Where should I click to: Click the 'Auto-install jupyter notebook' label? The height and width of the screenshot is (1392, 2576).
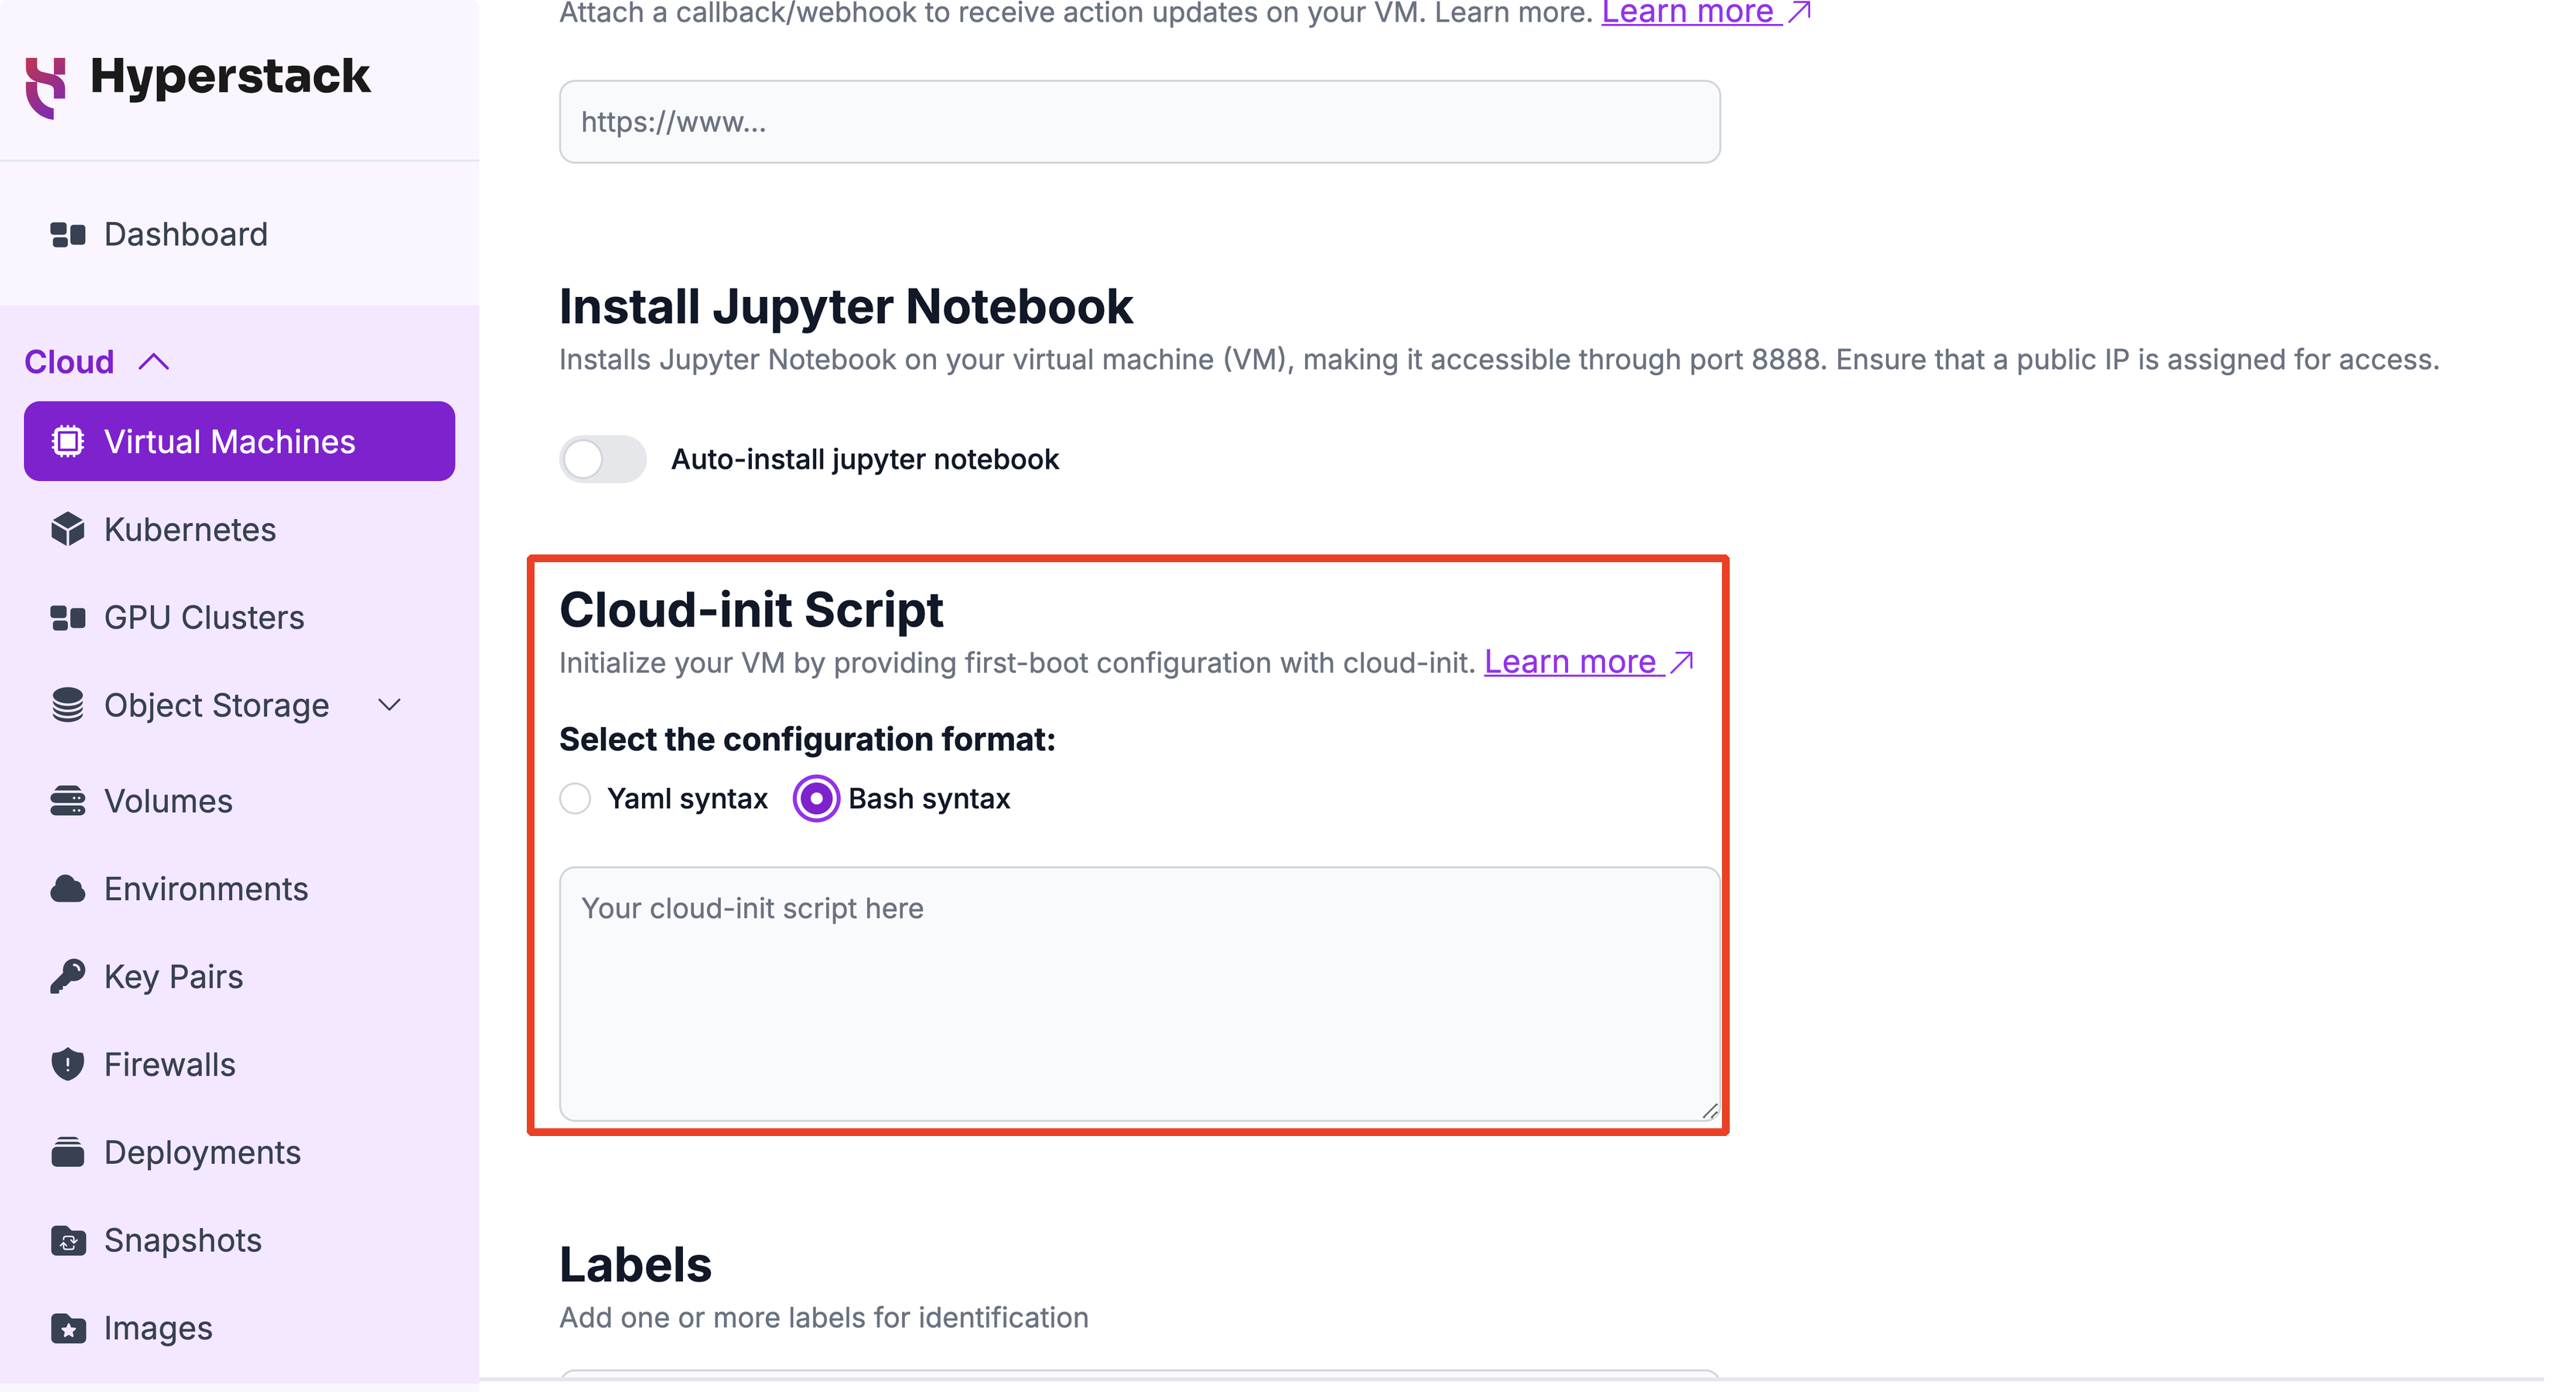coord(865,459)
